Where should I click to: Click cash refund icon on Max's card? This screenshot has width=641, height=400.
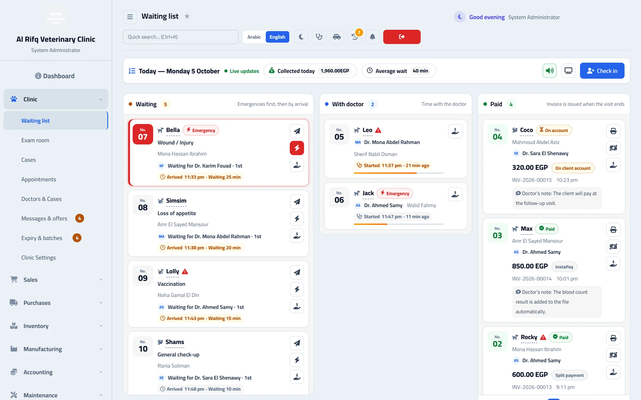pos(613,247)
